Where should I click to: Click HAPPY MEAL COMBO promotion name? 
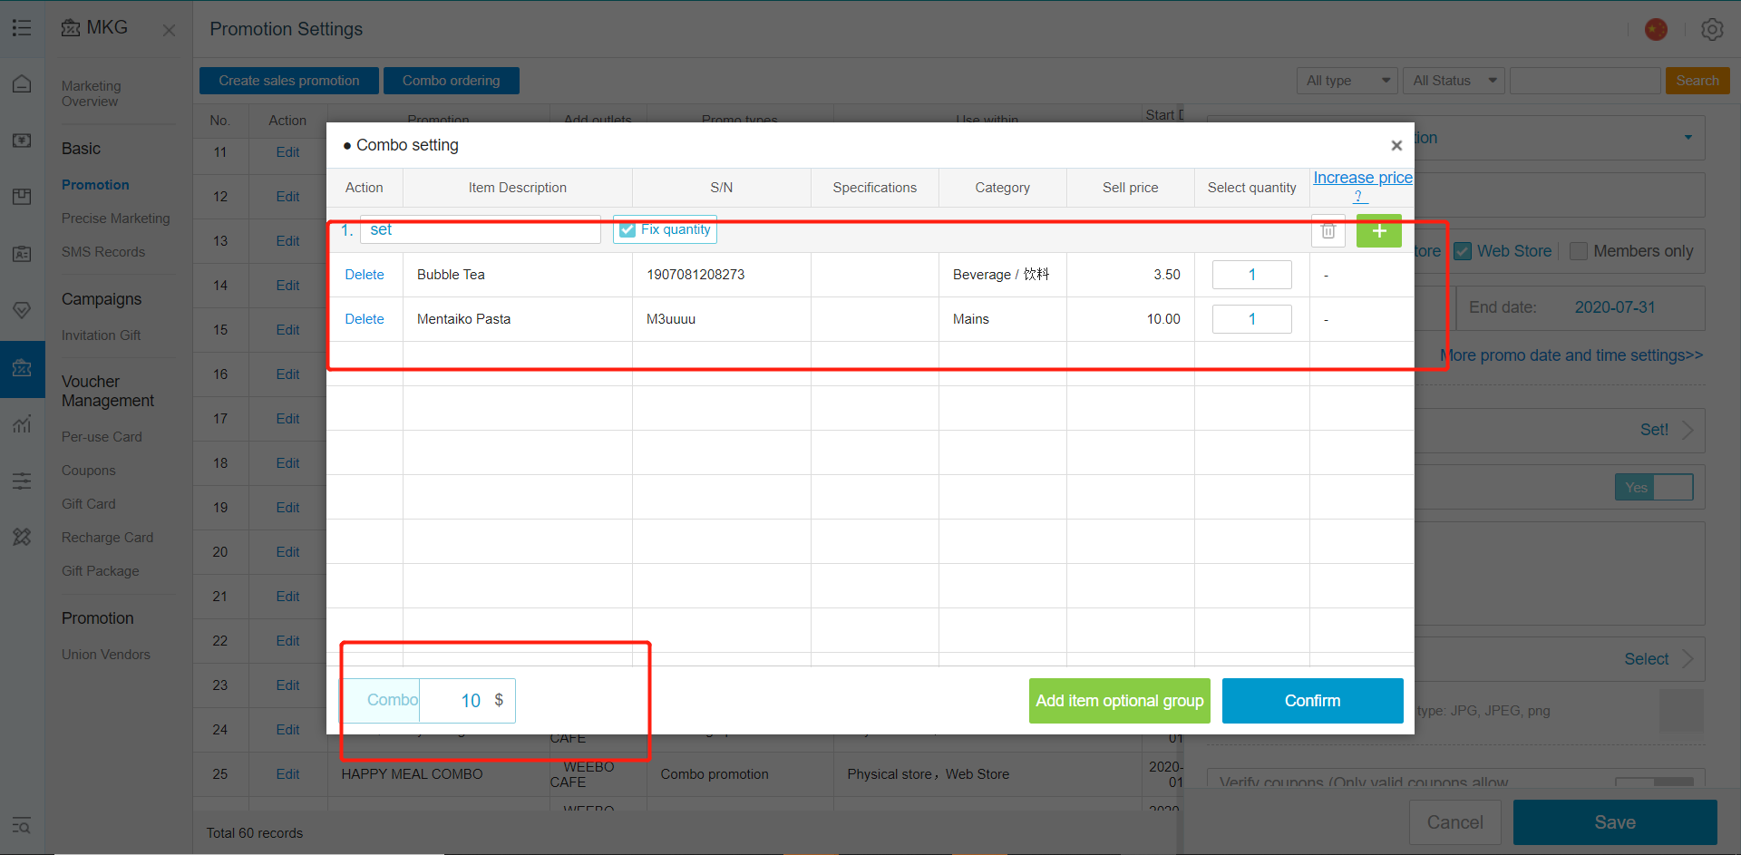pyautogui.click(x=412, y=774)
